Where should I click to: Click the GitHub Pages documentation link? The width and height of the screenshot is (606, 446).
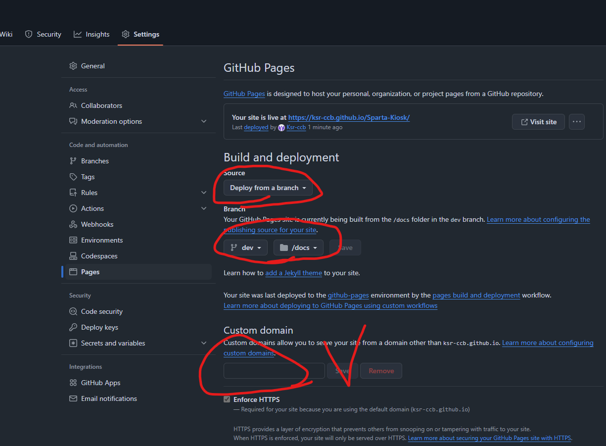pyautogui.click(x=244, y=94)
